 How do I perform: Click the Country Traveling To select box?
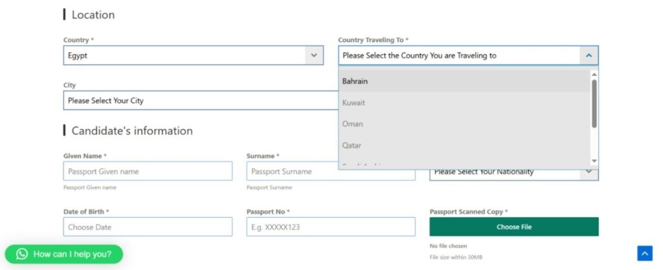tap(460, 56)
